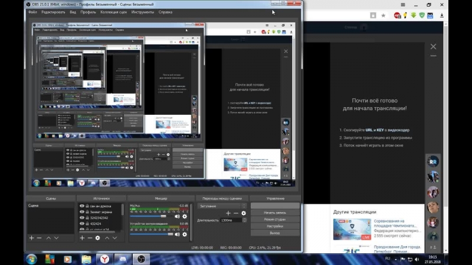Open the Файл menu in OBS
Screen dimensions: 472x265
click(32, 12)
